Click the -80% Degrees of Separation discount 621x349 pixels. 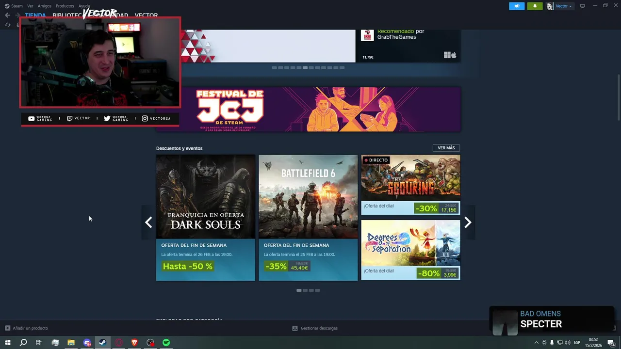[429, 273]
